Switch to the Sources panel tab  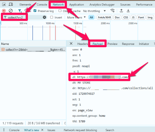[125, 4]
